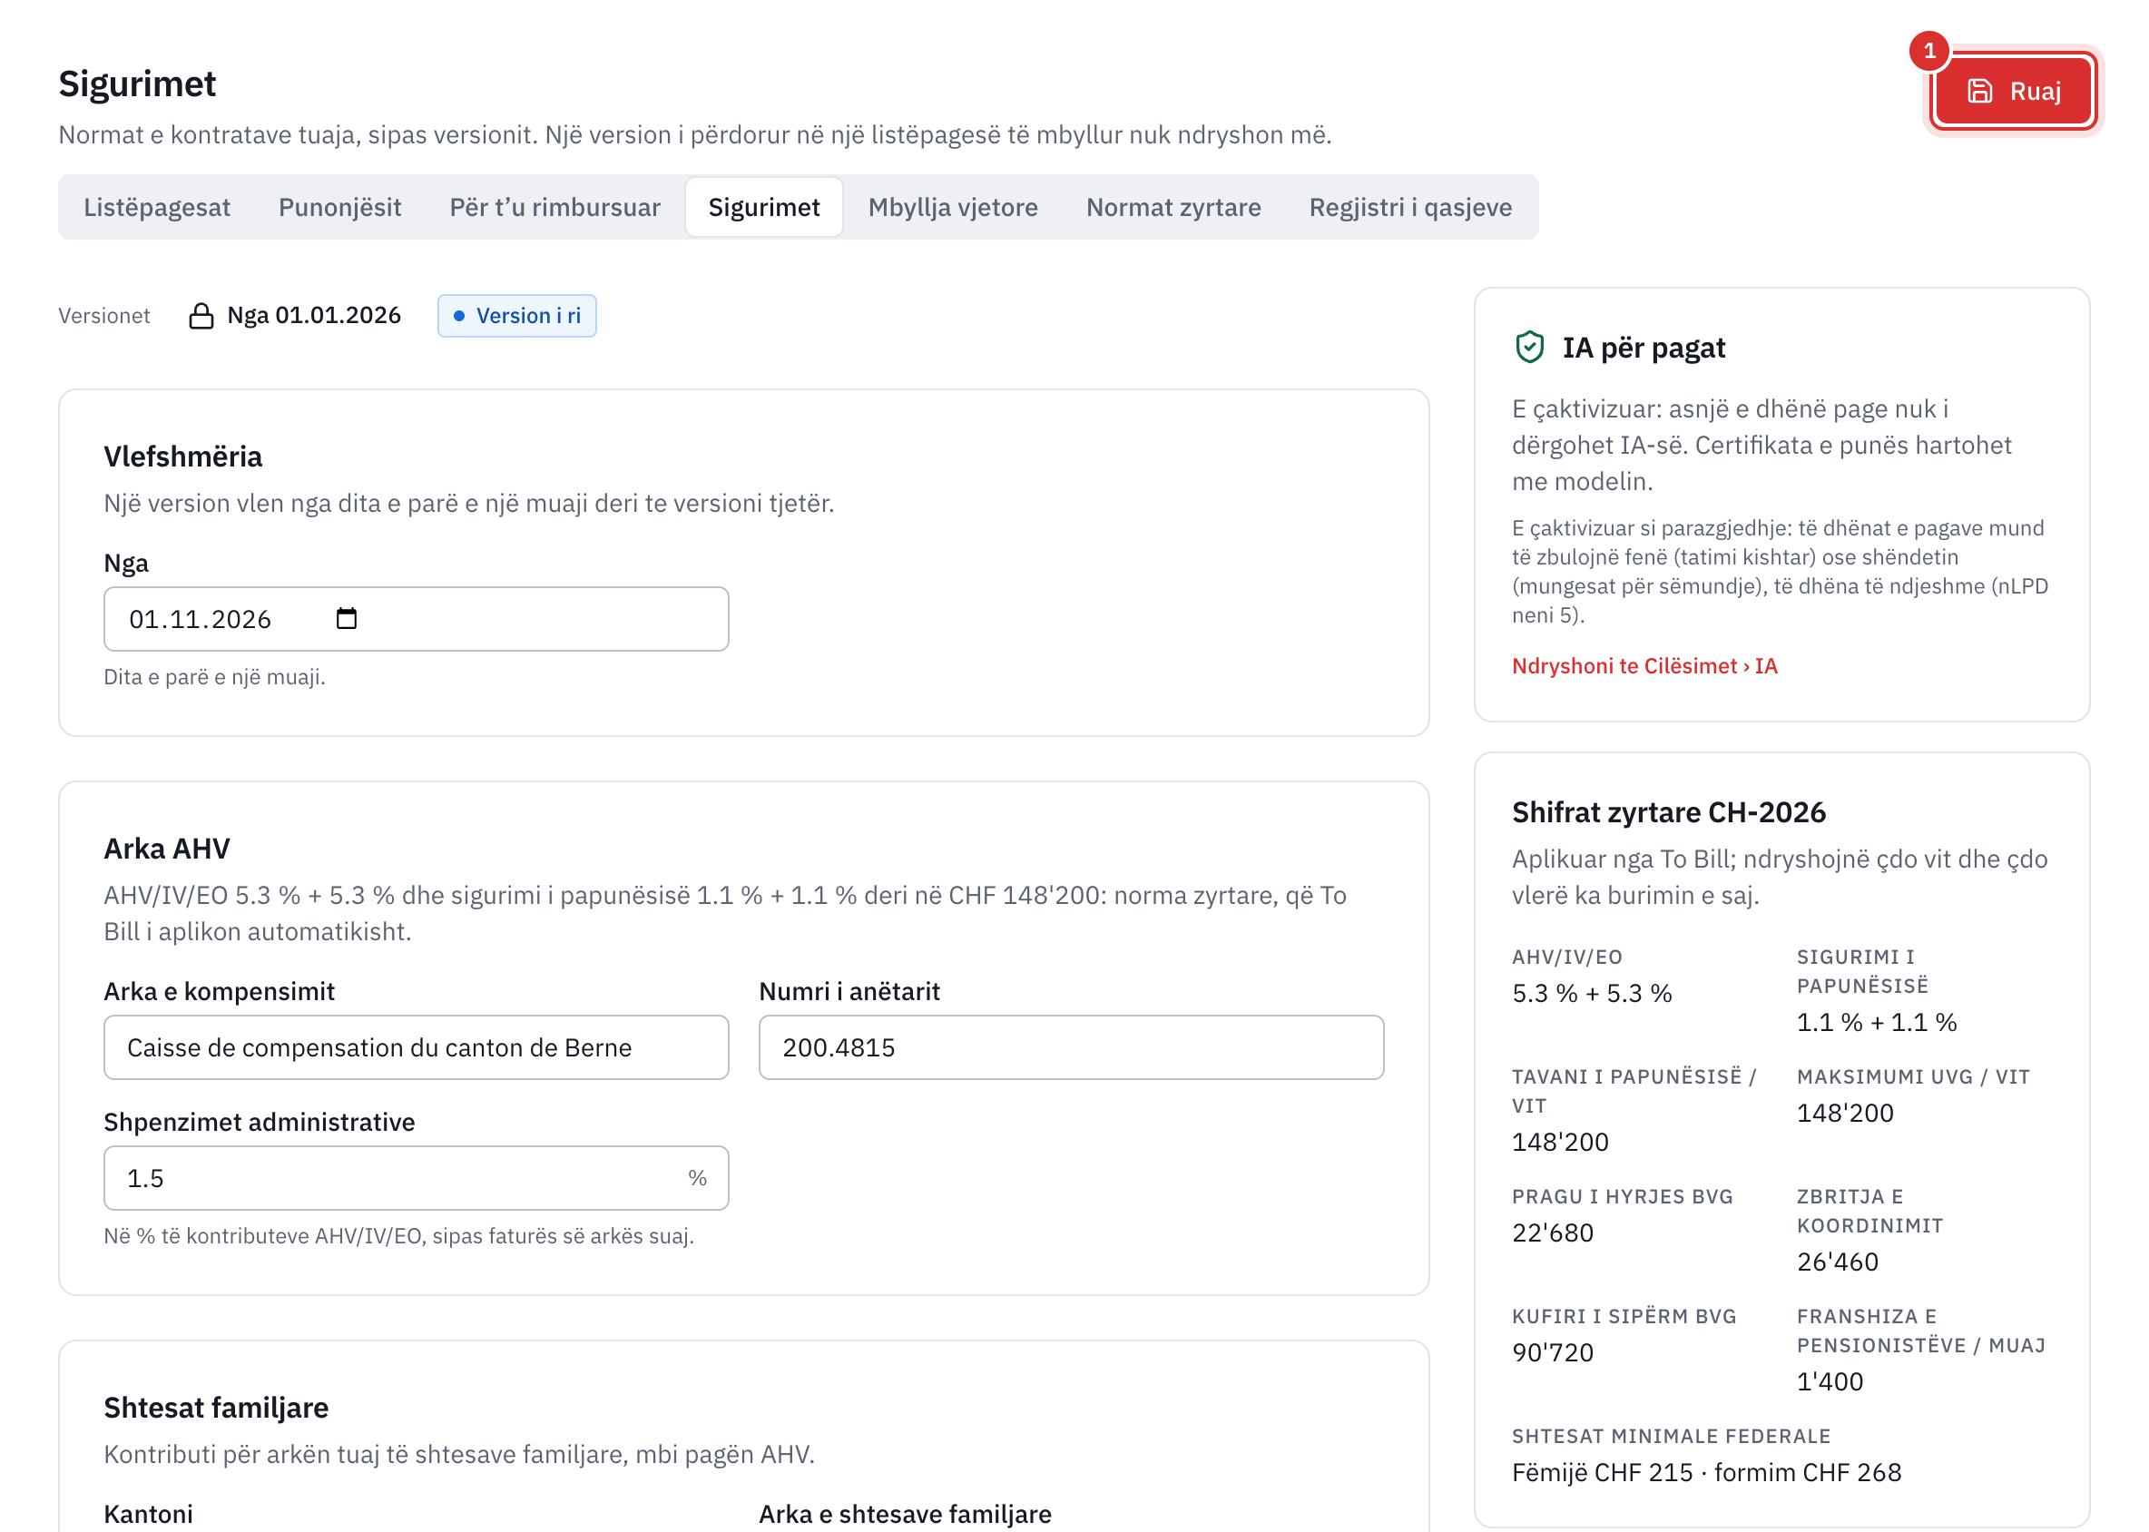Follow the Ndryshoni te Cilësimet › IA link
Viewport: 2149px width, 1532px height.
click(x=1644, y=666)
